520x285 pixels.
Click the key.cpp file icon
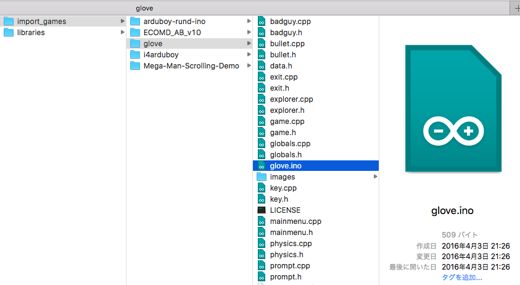tap(262, 188)
